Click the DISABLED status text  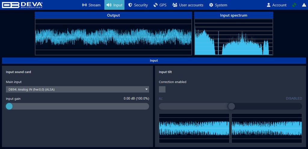point(294,98)
